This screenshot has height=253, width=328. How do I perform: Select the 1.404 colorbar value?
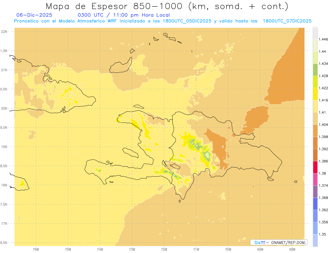pyautogui.click(x=324, y=124)
